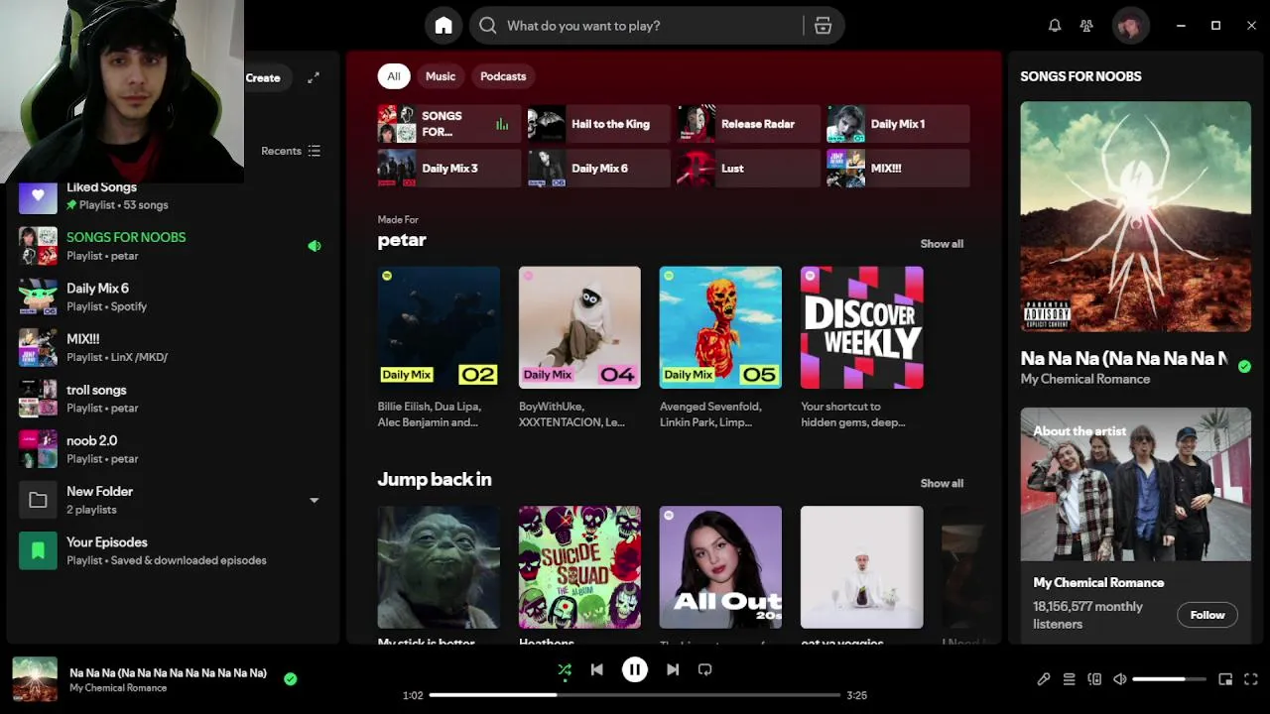The height and width of the screenshot is (714, 1270).
Task: Open Daily Mix 1 tile
Action: pos(899,124)
